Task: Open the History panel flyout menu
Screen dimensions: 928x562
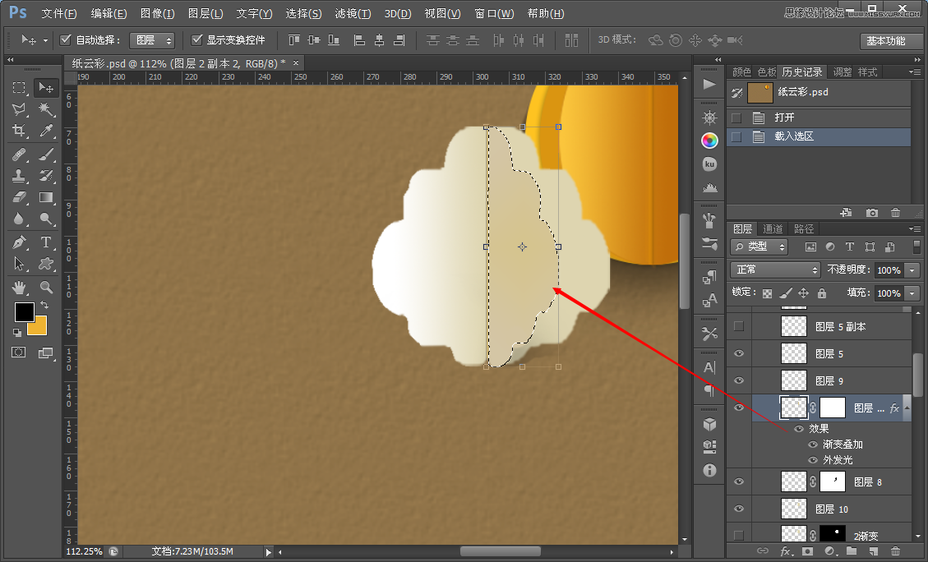Action: [915, 72]
